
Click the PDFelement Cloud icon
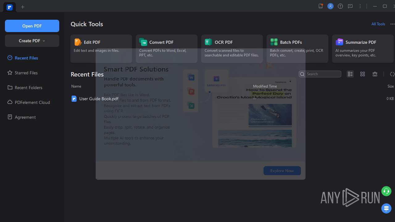tap(10, 102)
